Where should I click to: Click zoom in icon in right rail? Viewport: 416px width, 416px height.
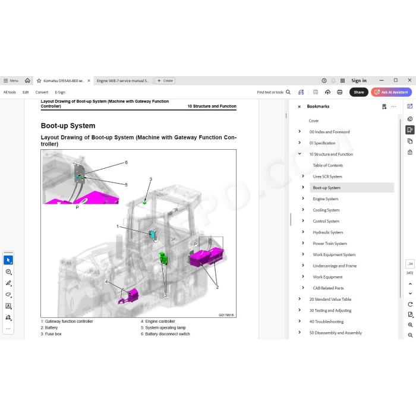410,324
